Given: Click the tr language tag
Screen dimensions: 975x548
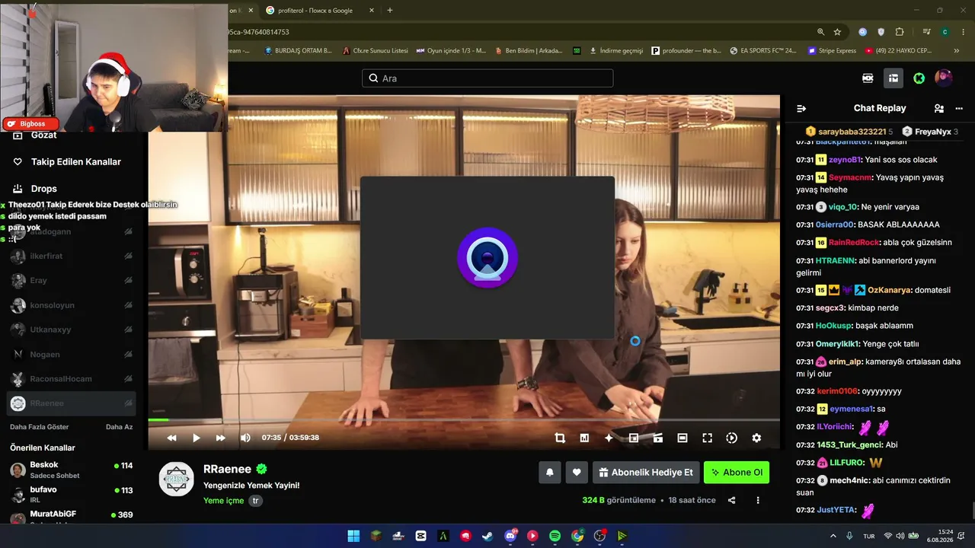Looking at the screenshot, I should (256, 501).
